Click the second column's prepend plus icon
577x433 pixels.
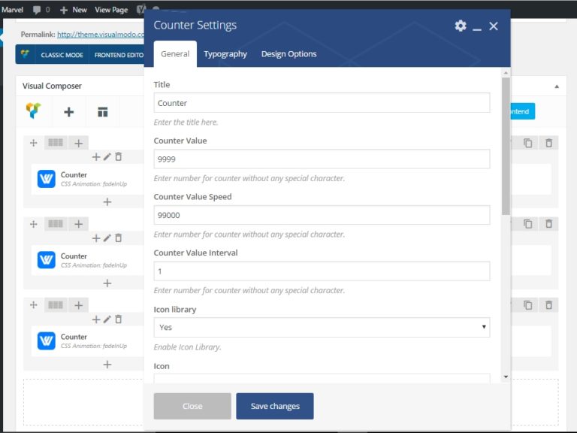(96, 238)
